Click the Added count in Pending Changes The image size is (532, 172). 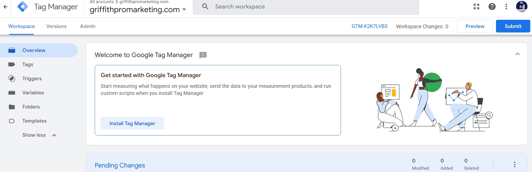(x=447, y=164)
